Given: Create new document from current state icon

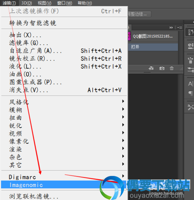Looking at the screenshot, I should [151, 68].
